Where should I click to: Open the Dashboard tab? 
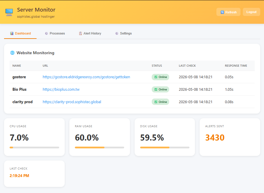(x=20, y=33)
